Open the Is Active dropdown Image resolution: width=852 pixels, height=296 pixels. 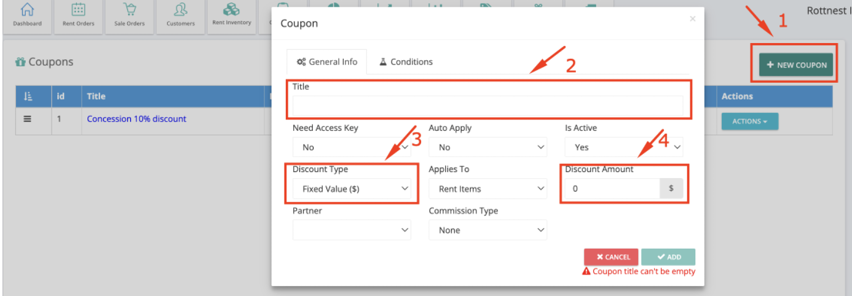(624, 147)
